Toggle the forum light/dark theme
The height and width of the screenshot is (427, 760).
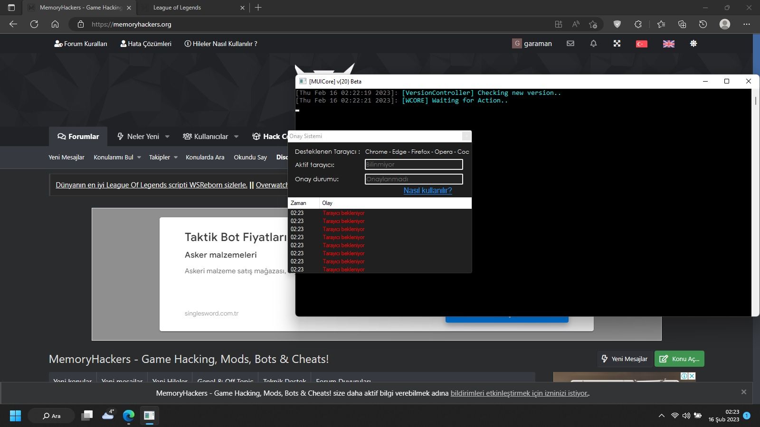click(693, 44)
